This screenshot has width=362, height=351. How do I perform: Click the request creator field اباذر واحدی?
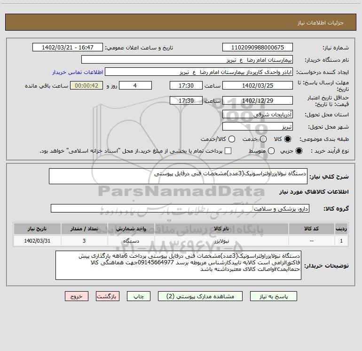pos(199,72)
